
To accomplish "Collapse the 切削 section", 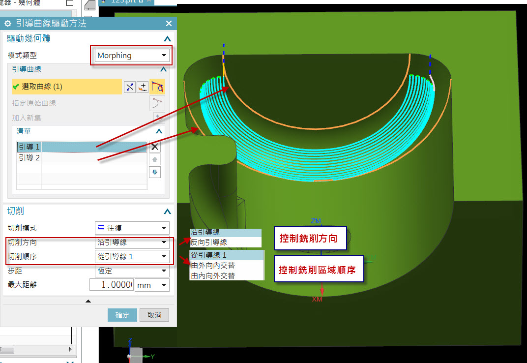I will click(x=167, y=212).
